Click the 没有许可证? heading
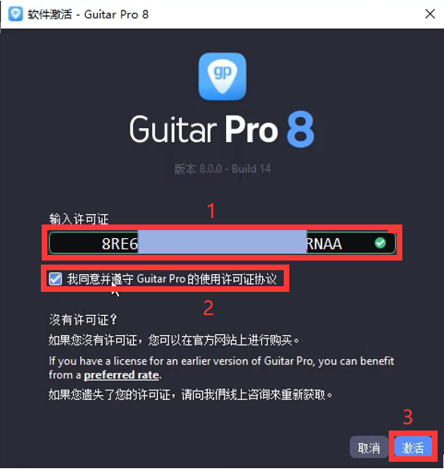444x469 pixels. pos(83,320)
